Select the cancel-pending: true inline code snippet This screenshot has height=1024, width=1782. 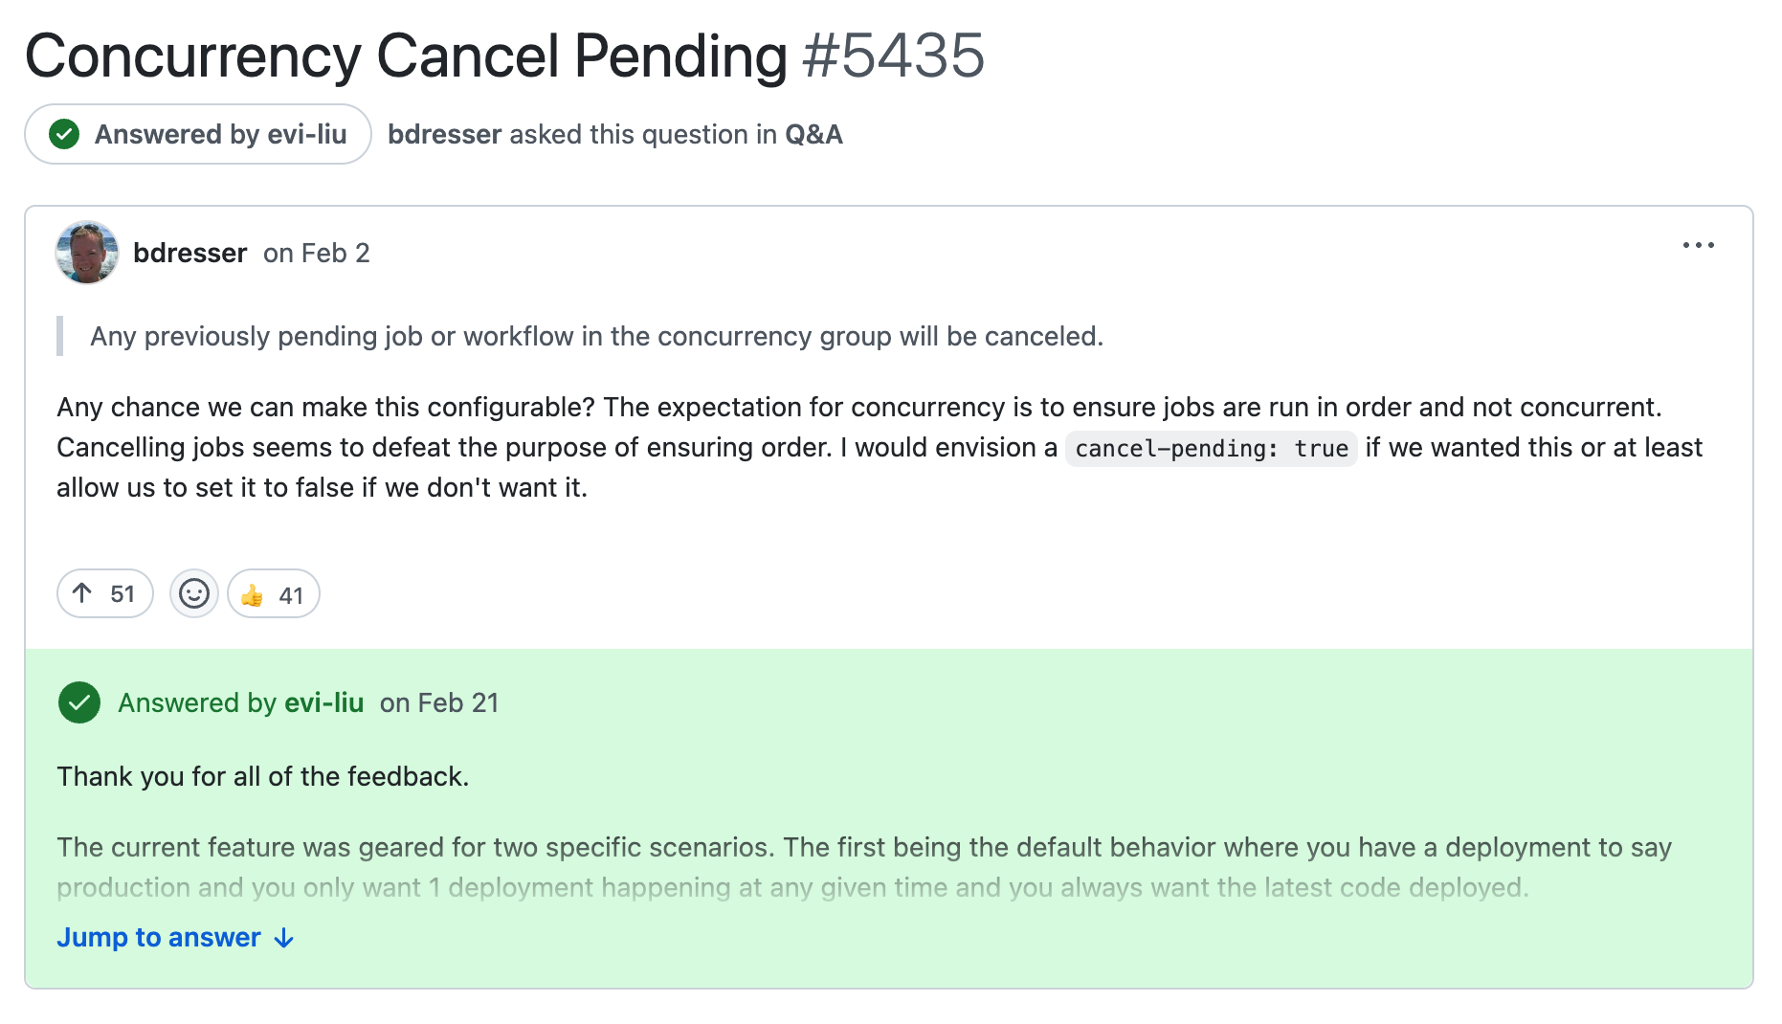pos(1210,448)
